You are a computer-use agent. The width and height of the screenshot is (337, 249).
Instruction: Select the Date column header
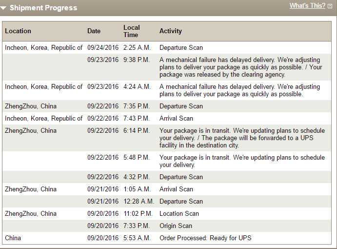point(94,31)
